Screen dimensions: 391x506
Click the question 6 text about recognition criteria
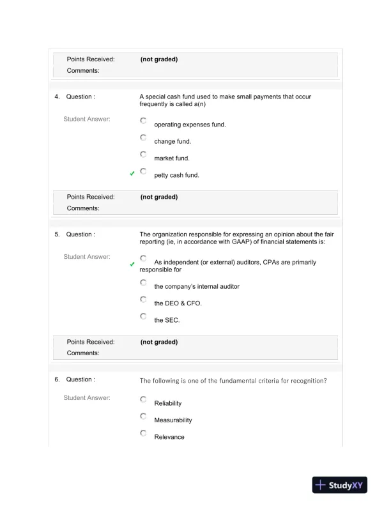(233, 380)
